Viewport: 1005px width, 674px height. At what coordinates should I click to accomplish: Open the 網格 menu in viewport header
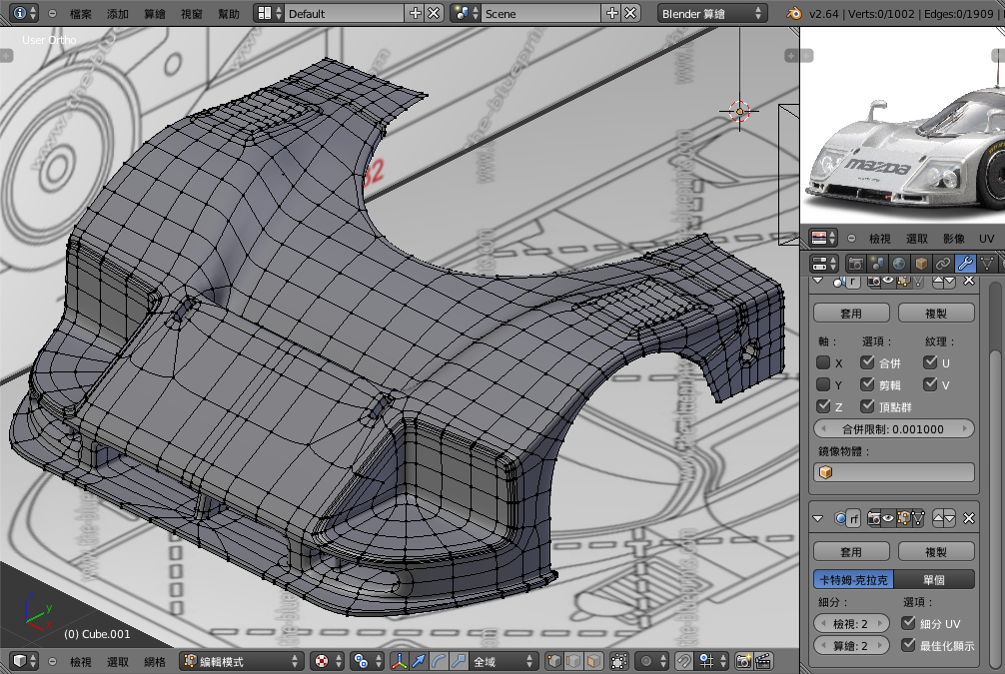click(155, 662)
